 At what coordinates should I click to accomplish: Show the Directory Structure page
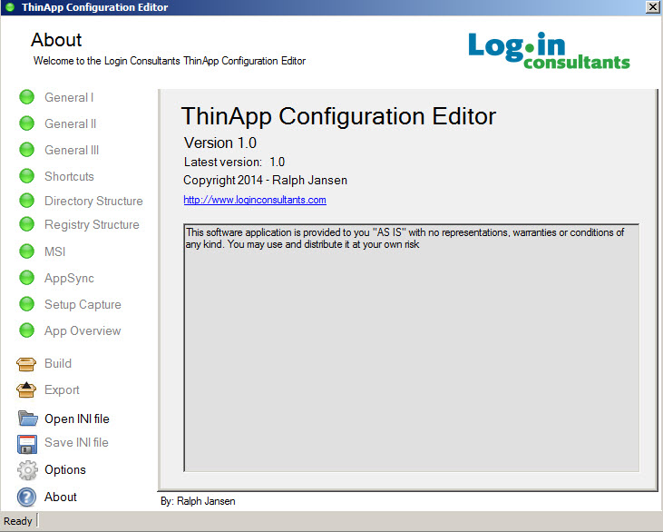pyautogui.click(x=93, y=201)
